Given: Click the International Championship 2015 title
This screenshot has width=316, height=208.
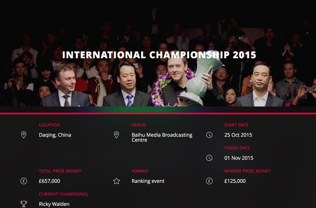Looking at the screenshot, I should point(159,55).
